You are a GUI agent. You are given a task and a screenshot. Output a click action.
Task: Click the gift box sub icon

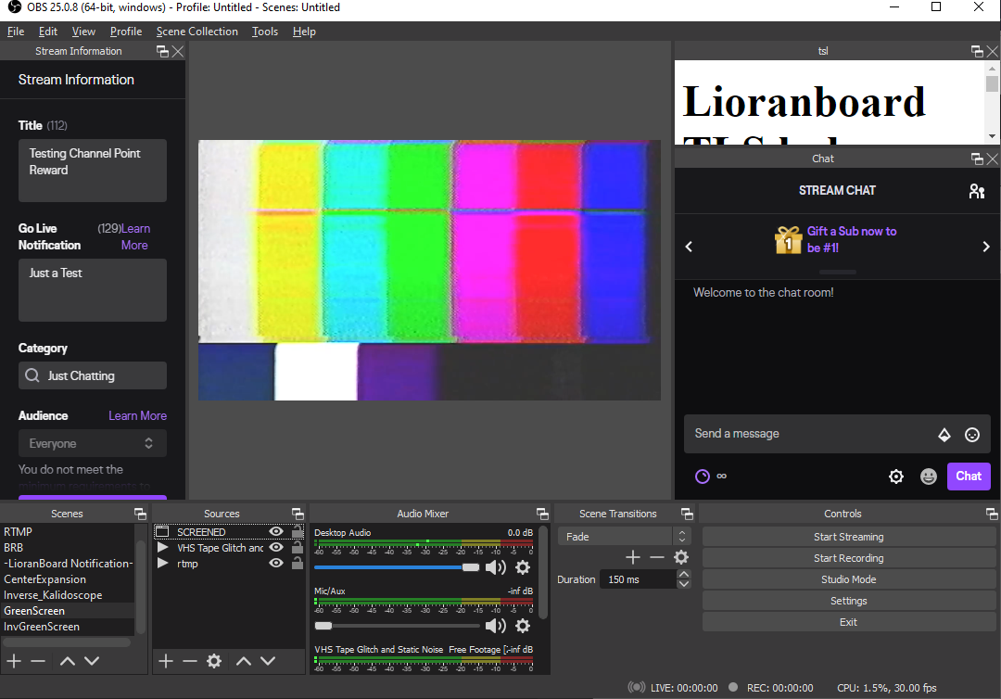(x=788, y=240)
